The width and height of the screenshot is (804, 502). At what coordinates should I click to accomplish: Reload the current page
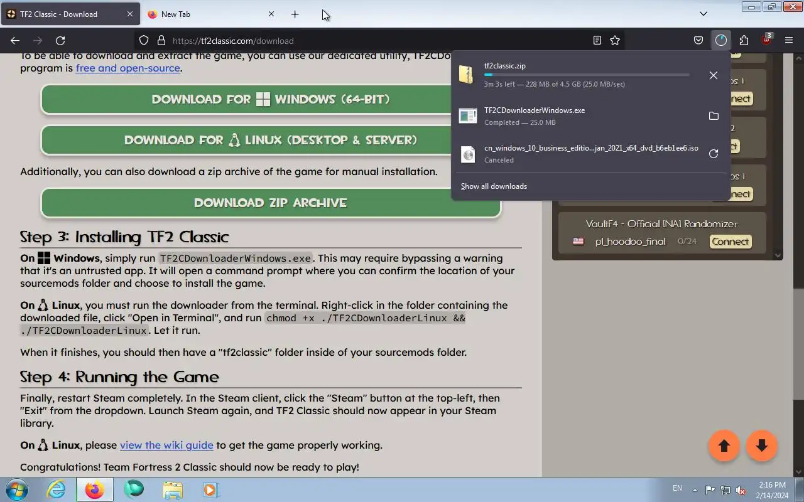click(x=60, y=41)
